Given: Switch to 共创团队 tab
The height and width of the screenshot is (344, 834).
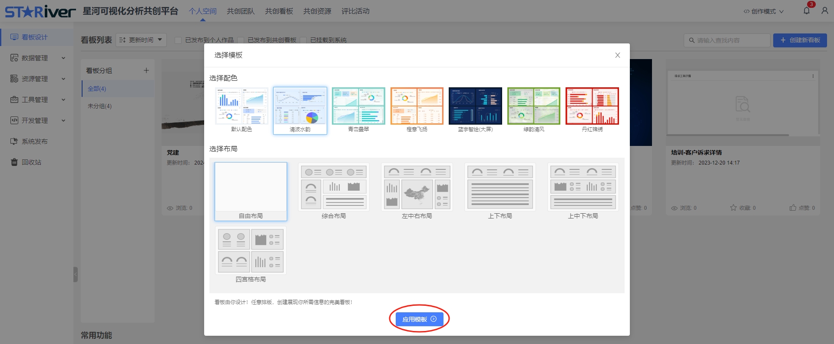Looking at the screenshot, I should 241,11.
